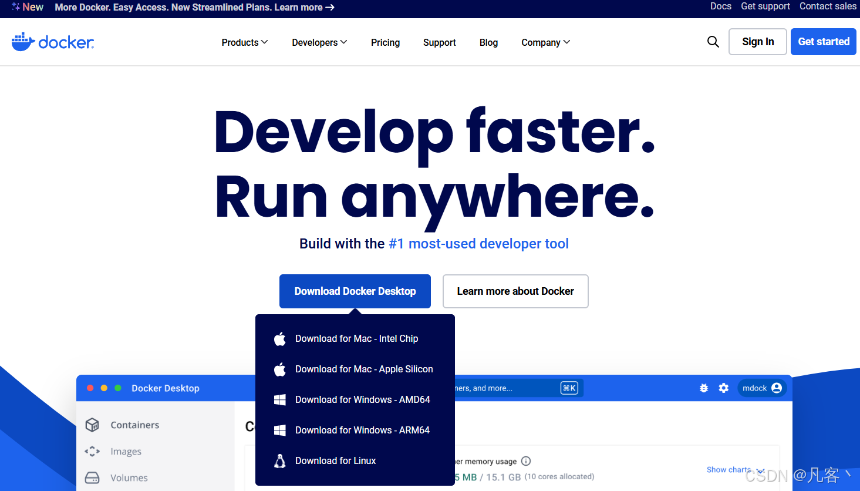Click the Windows icon for AMD64 download
This screenshot has height=491, width=860.
[x=280, y=399]
